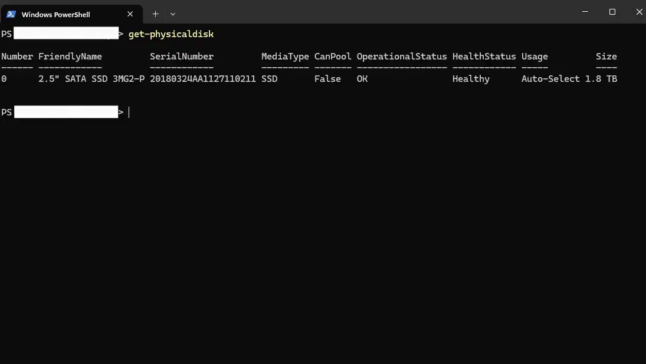Click the 2.5" SATA SSD 3MG2-P disk name

coord(91,79)
